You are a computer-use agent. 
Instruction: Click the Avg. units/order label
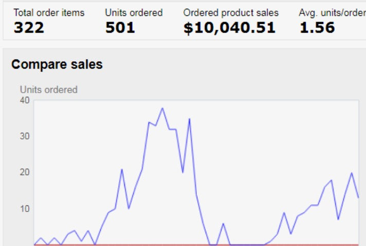(x=332, y=12)
